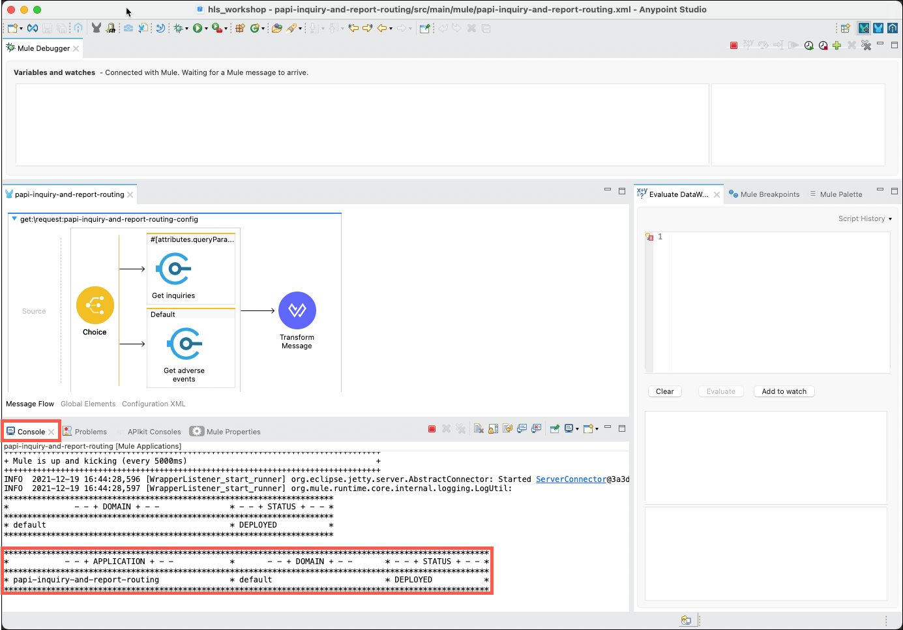Open the Mule Palette tab
The width and height of the screenshot is (903, 630).
(836, 194)
